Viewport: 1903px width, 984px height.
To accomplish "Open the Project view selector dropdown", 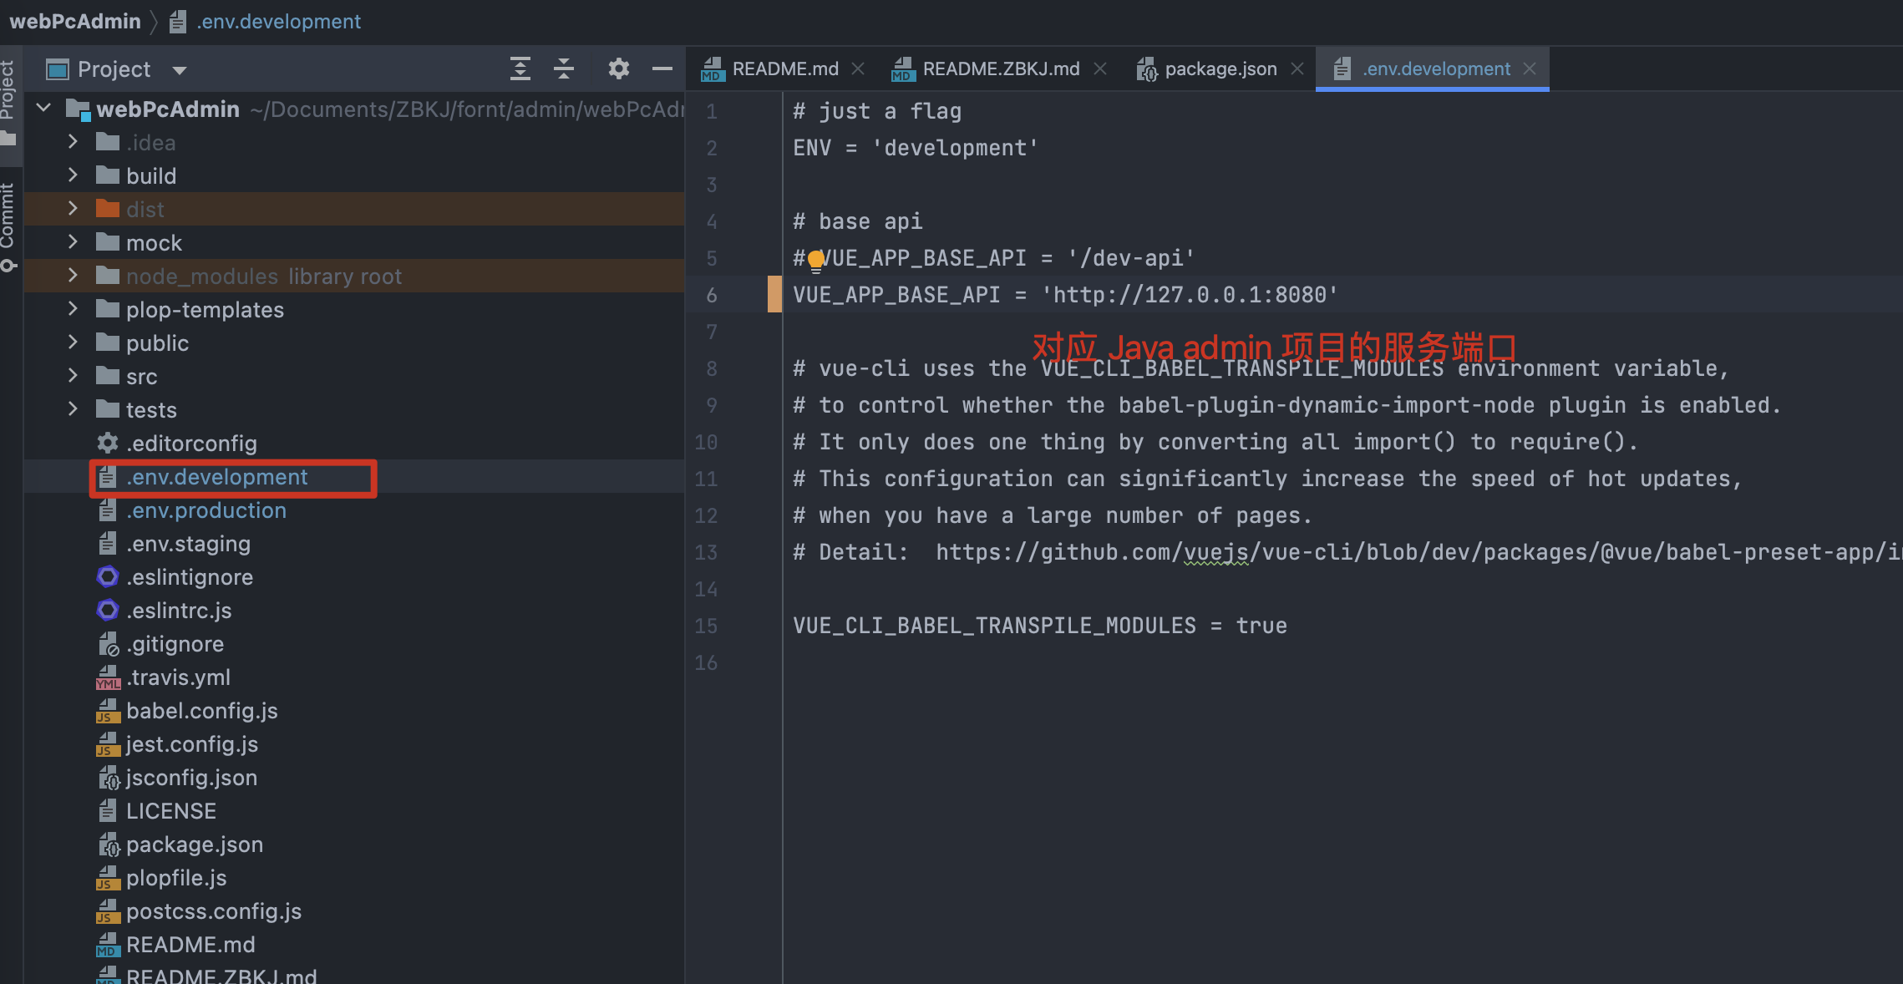I will pos(179,68).
